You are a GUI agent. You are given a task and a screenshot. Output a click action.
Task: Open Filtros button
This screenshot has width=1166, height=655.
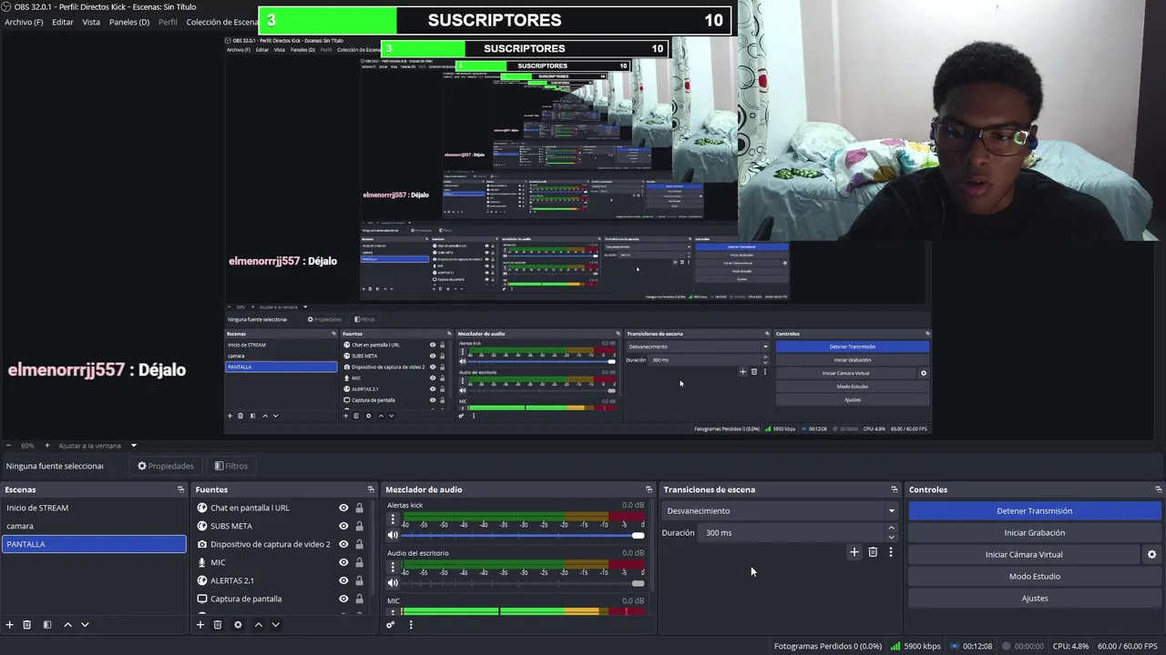click(231, 466)
